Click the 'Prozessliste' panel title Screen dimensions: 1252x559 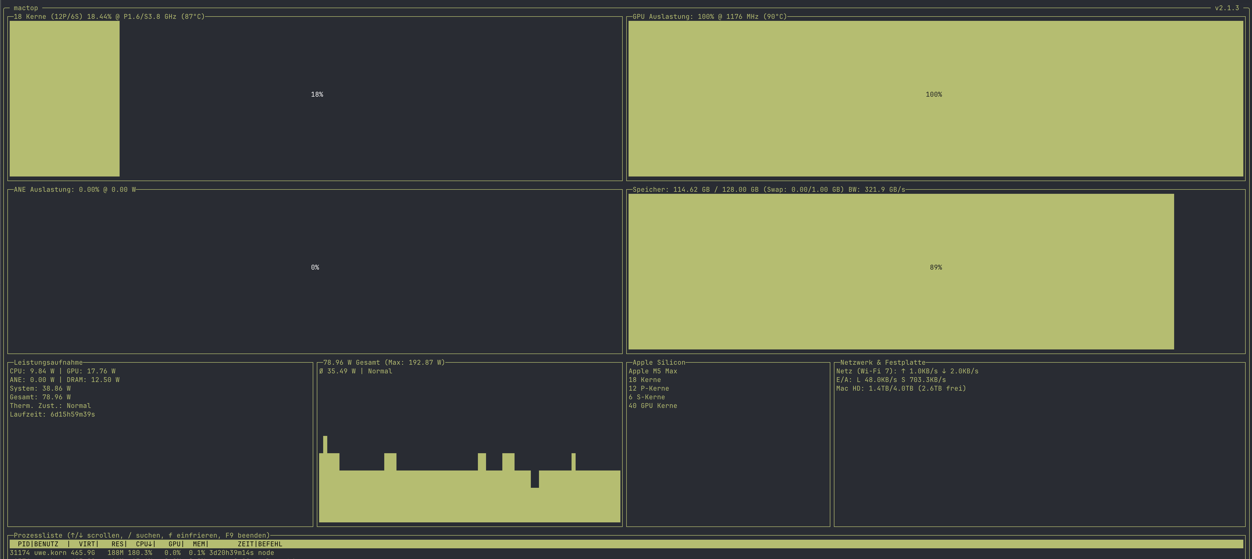(x=141, y=535)
